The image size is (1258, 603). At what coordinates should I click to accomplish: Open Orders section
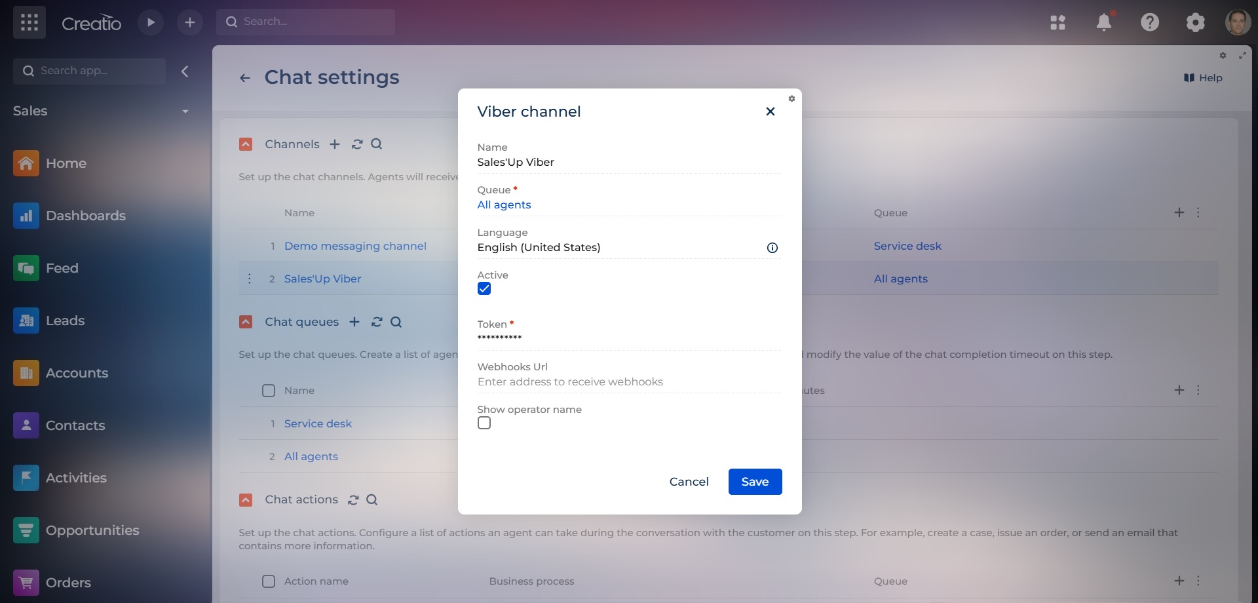52,583
